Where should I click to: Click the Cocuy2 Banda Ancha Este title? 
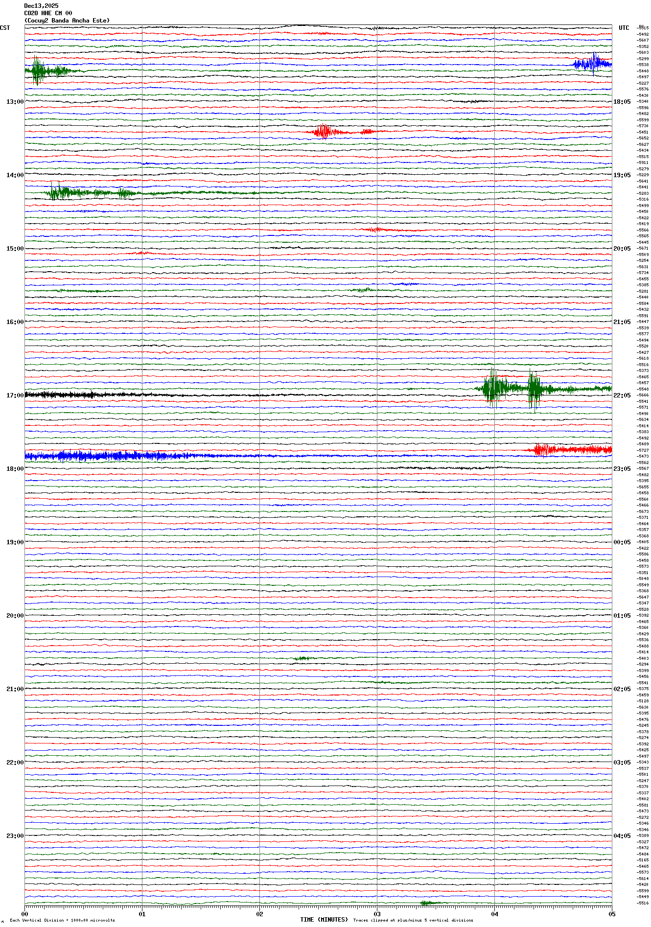(x=67, y=21)
